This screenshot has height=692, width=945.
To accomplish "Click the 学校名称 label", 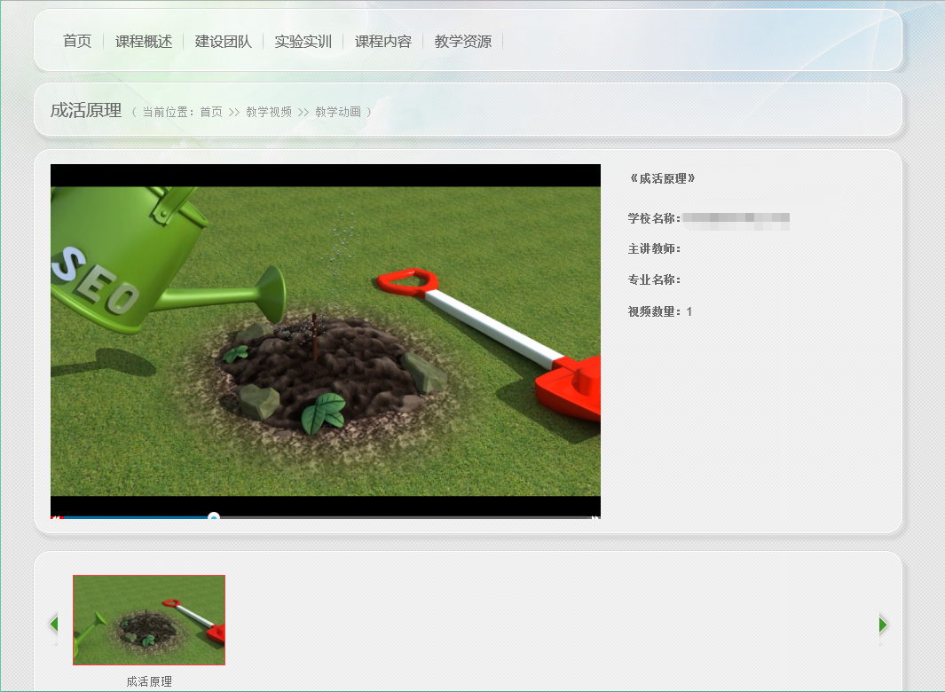I will pyautogui.click(x=654, y=218).
